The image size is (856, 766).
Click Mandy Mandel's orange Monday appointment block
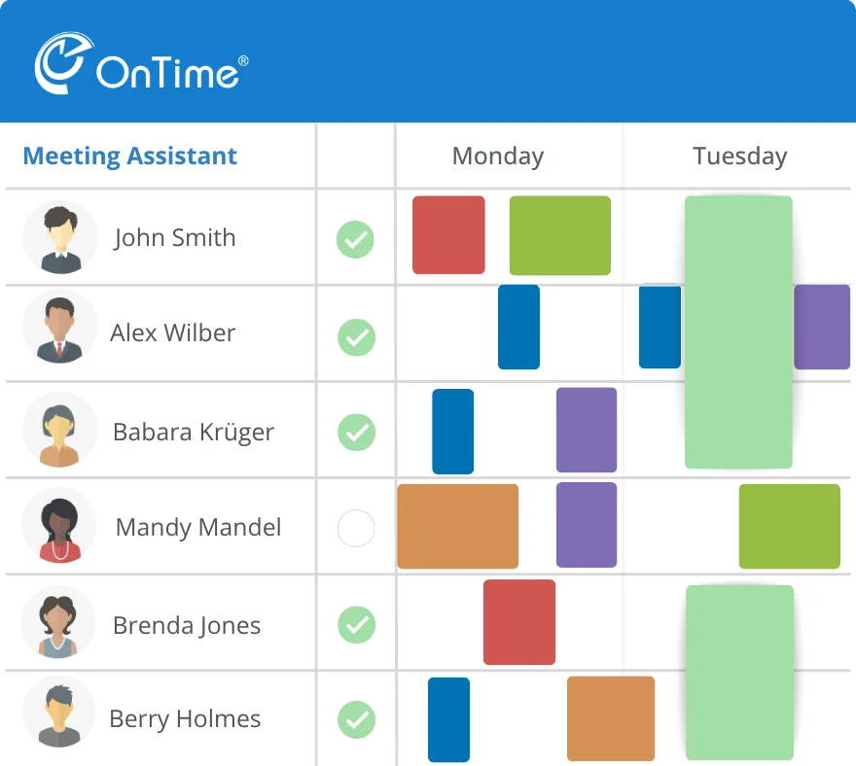[457, 526]
